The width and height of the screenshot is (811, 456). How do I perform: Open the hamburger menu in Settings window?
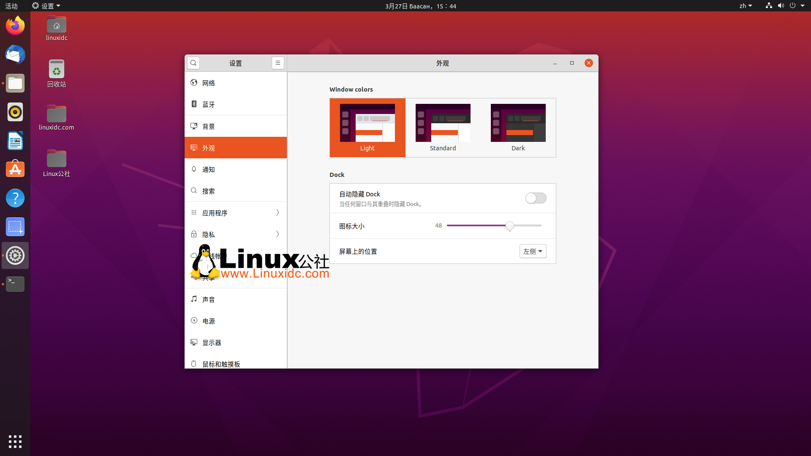tap(278, 62)
